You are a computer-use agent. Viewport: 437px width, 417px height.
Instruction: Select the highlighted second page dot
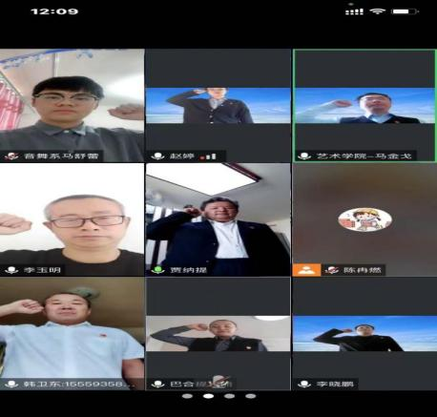click(208, 396)
